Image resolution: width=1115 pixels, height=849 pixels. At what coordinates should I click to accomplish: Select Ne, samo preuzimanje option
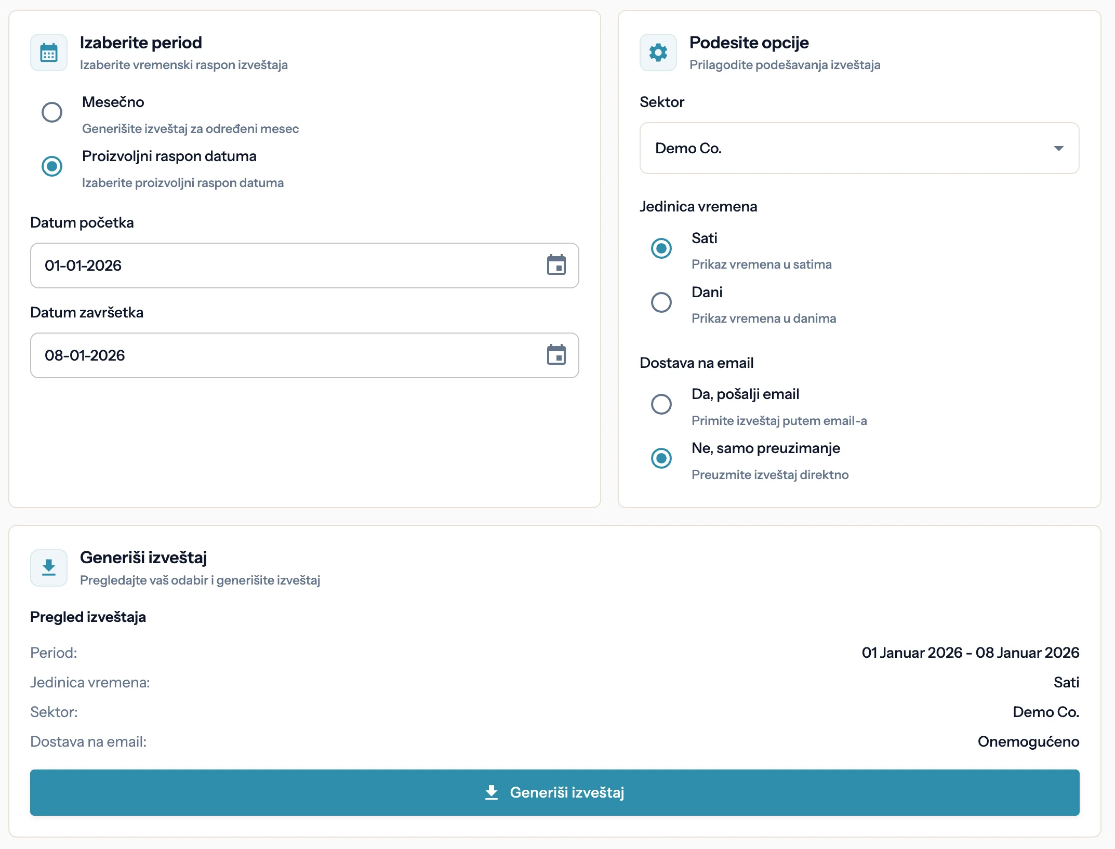click(x=661, y=458)
